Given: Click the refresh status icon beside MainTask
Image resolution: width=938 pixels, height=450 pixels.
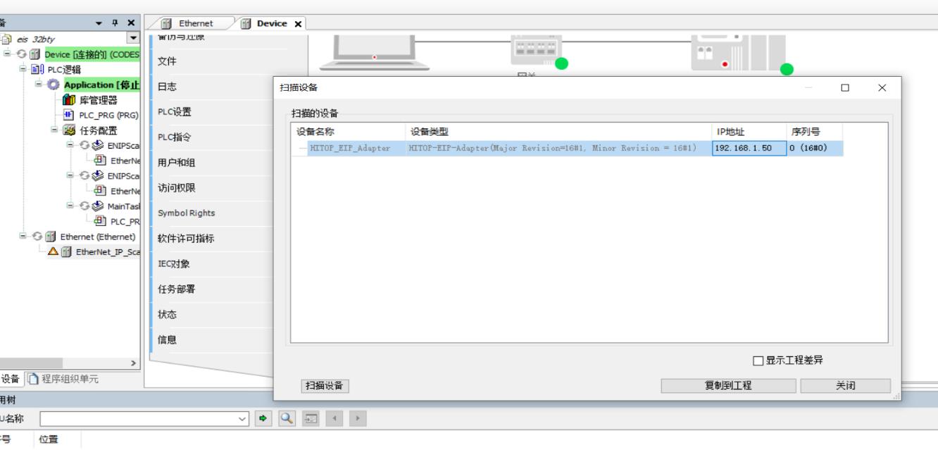Looking at the screenshot, I should (x=85, y=206).
